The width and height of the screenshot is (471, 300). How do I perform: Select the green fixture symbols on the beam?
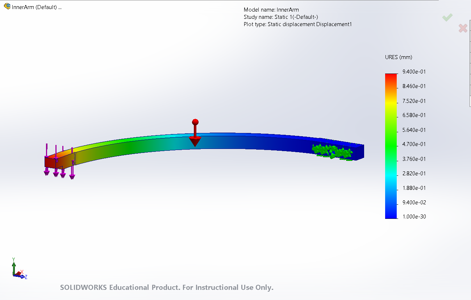333,151
